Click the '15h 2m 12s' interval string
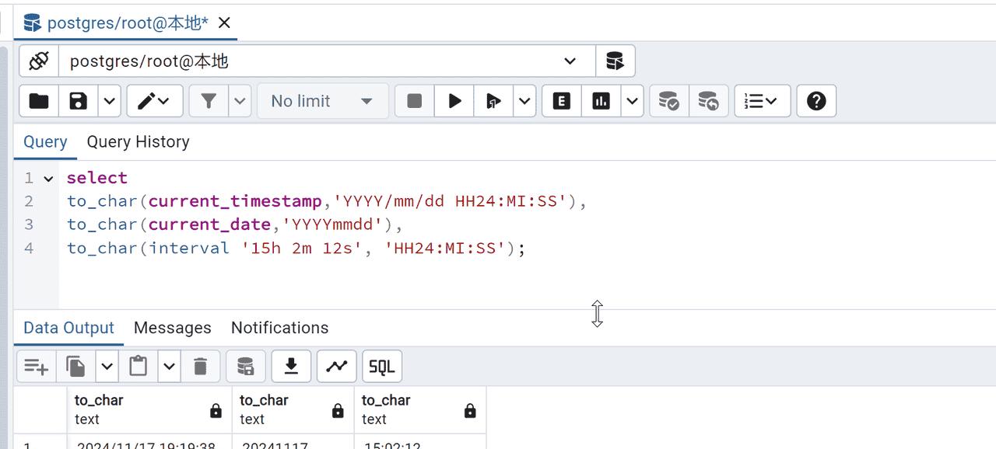Viewport: 996px width, 449px height. [302, 248]
